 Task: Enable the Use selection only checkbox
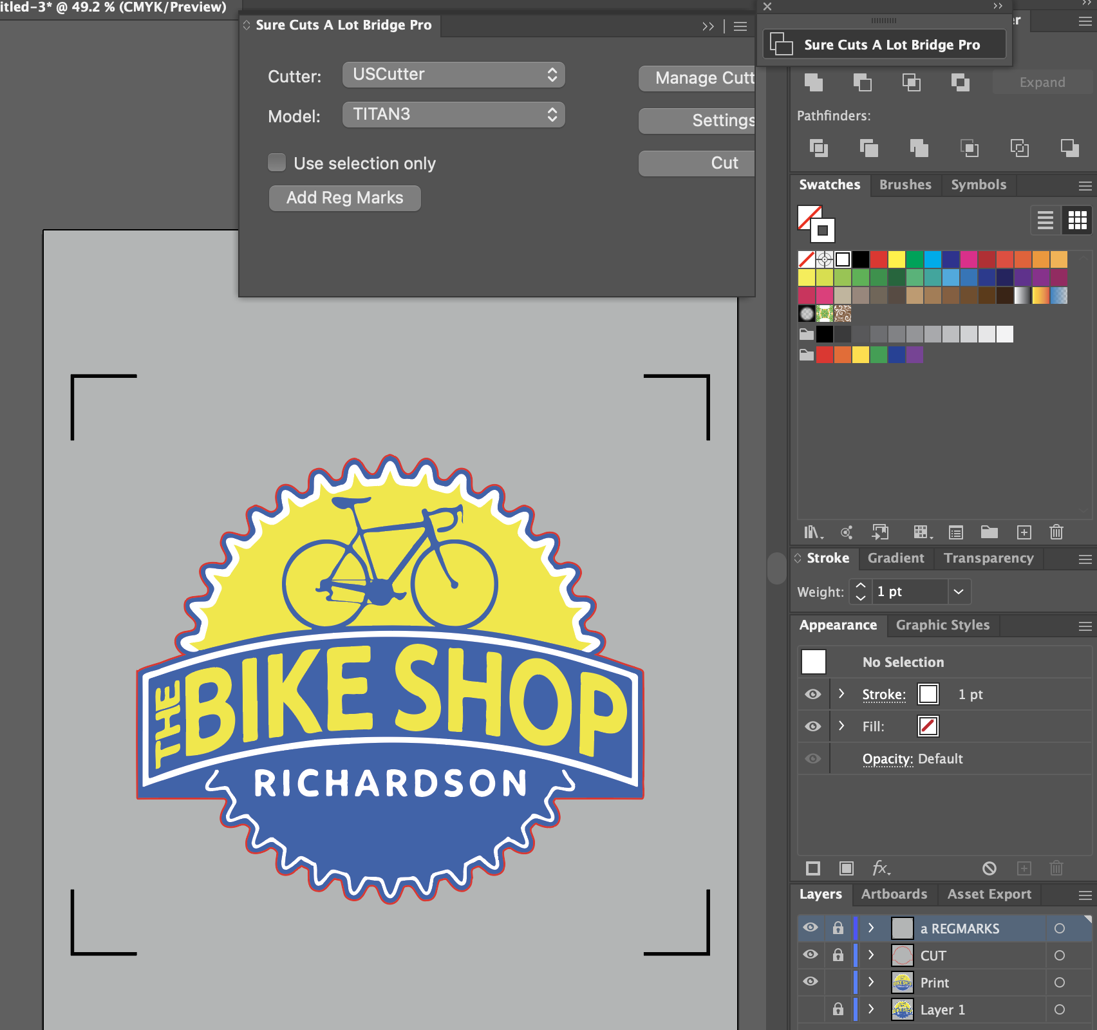click(277, 162)
